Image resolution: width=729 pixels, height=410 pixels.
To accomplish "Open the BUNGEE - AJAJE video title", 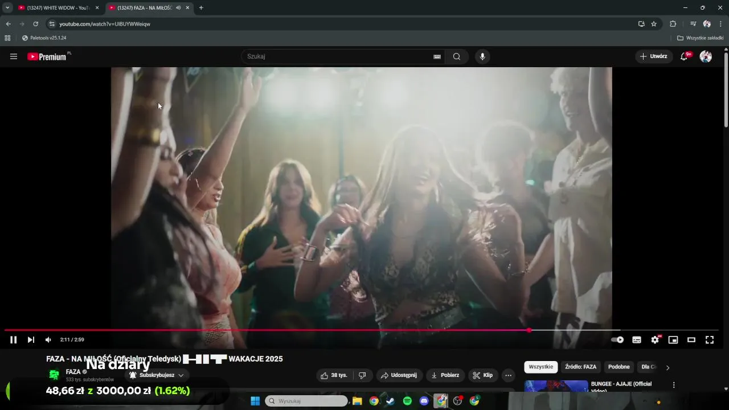I will pos(621,387).
